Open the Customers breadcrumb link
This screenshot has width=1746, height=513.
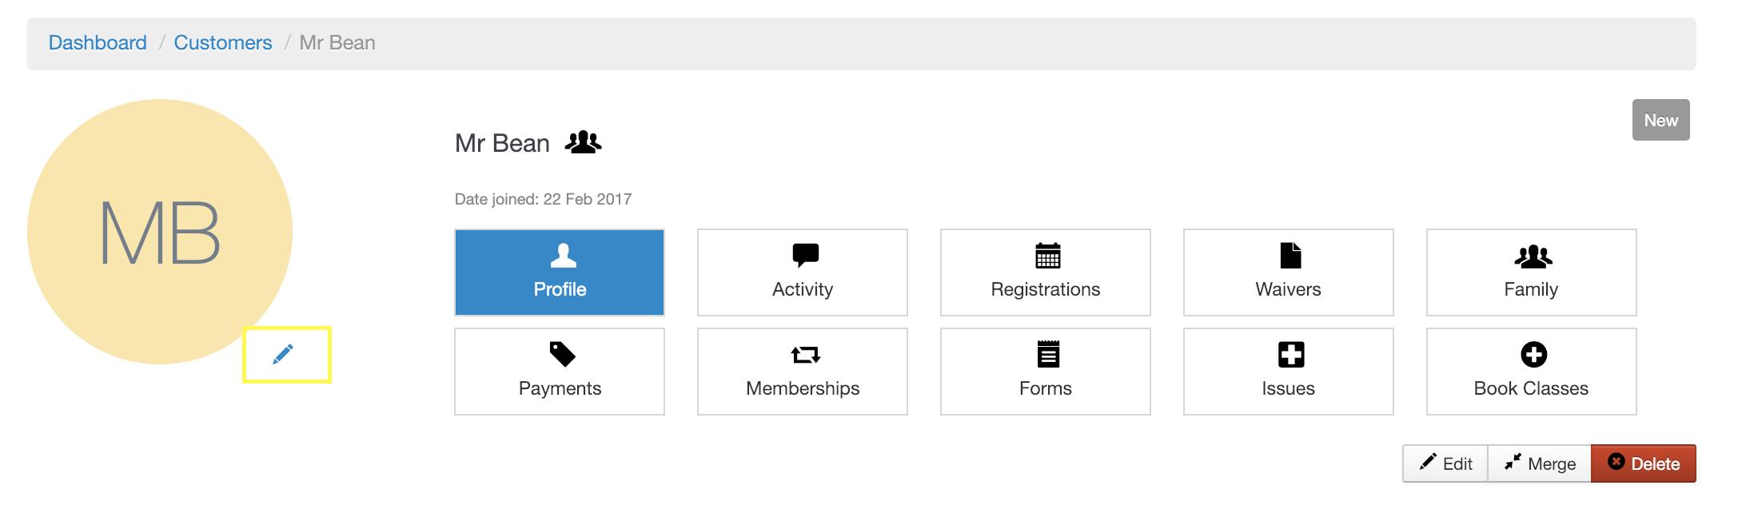pos(223,42)
